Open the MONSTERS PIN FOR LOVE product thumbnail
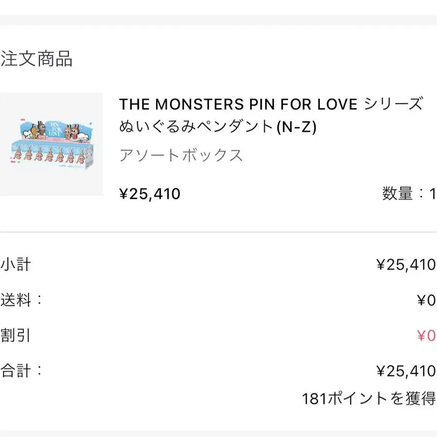Image resolution: width=437 pixels, height=437 pixels. 51,144
